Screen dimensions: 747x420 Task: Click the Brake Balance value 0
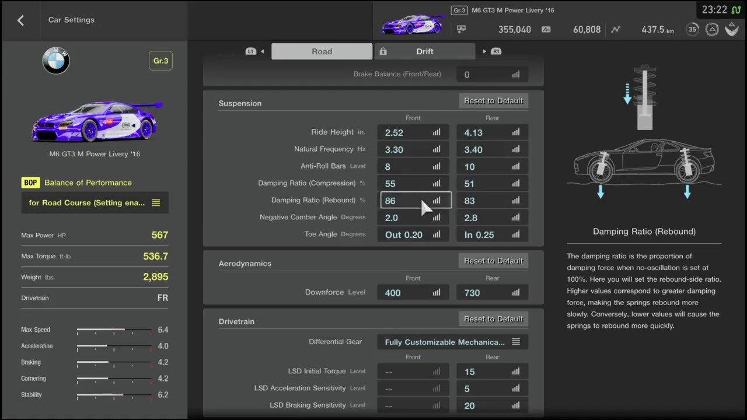[x=466, y=75]
